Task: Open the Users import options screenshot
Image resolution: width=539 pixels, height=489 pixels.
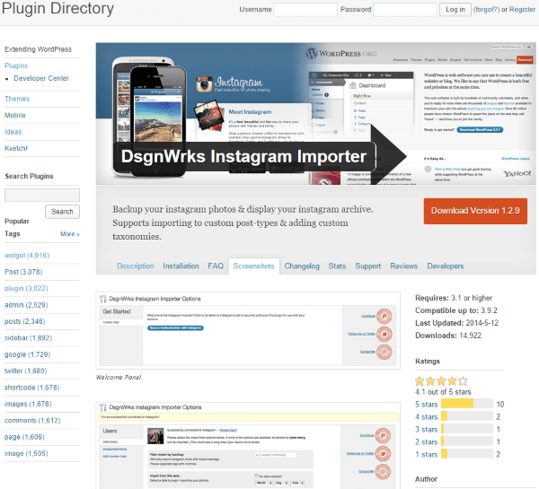Action: tap(248, 446)
